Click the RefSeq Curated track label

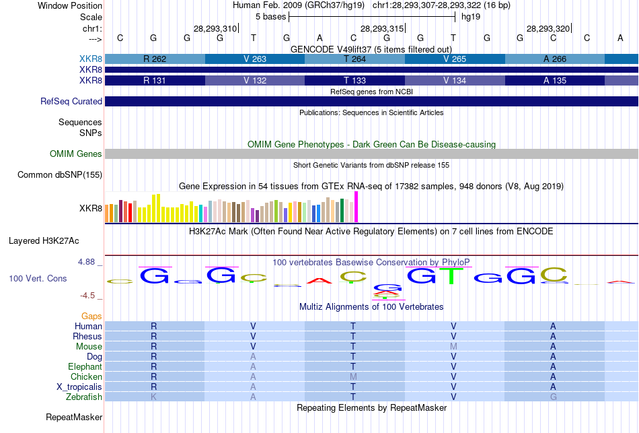[x=71, y=101]
